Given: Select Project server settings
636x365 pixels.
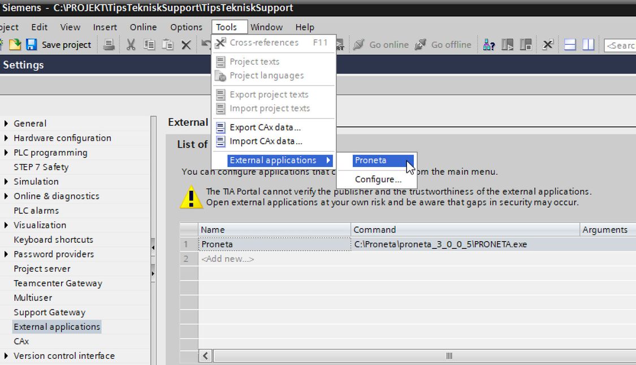Looking at the screenshot, I should (x=42, y=269).
